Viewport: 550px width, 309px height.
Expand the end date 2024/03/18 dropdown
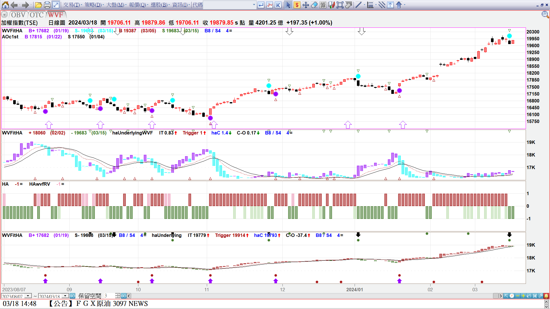(x=65, y=296)
